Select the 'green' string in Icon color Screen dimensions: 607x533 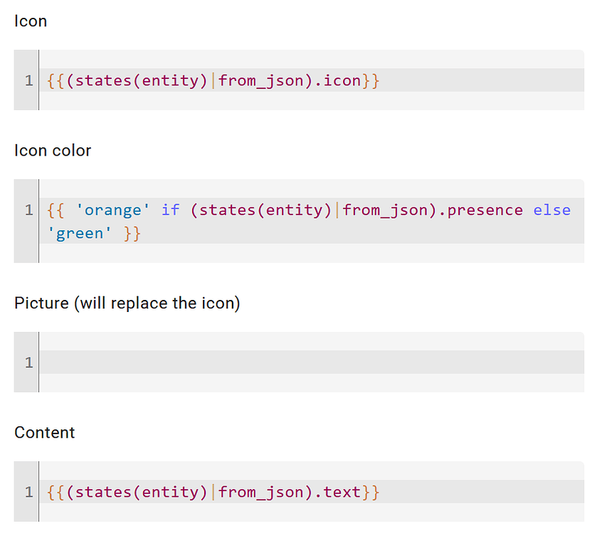(x=80, y=233)
